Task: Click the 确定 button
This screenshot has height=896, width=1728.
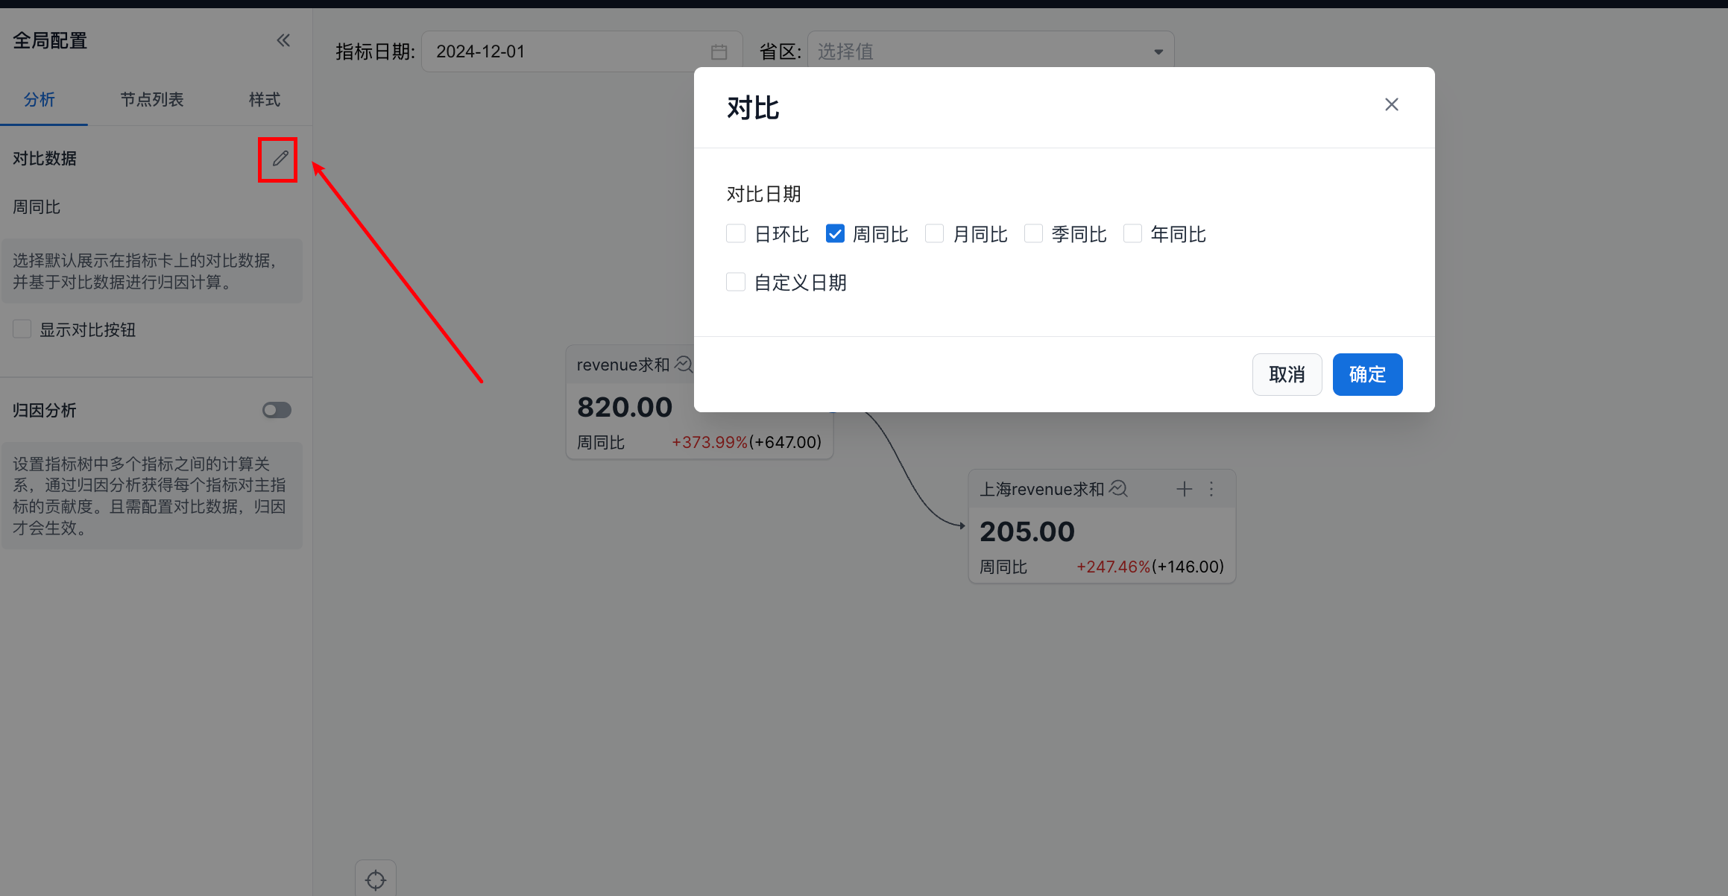Action: [1367, 374]
